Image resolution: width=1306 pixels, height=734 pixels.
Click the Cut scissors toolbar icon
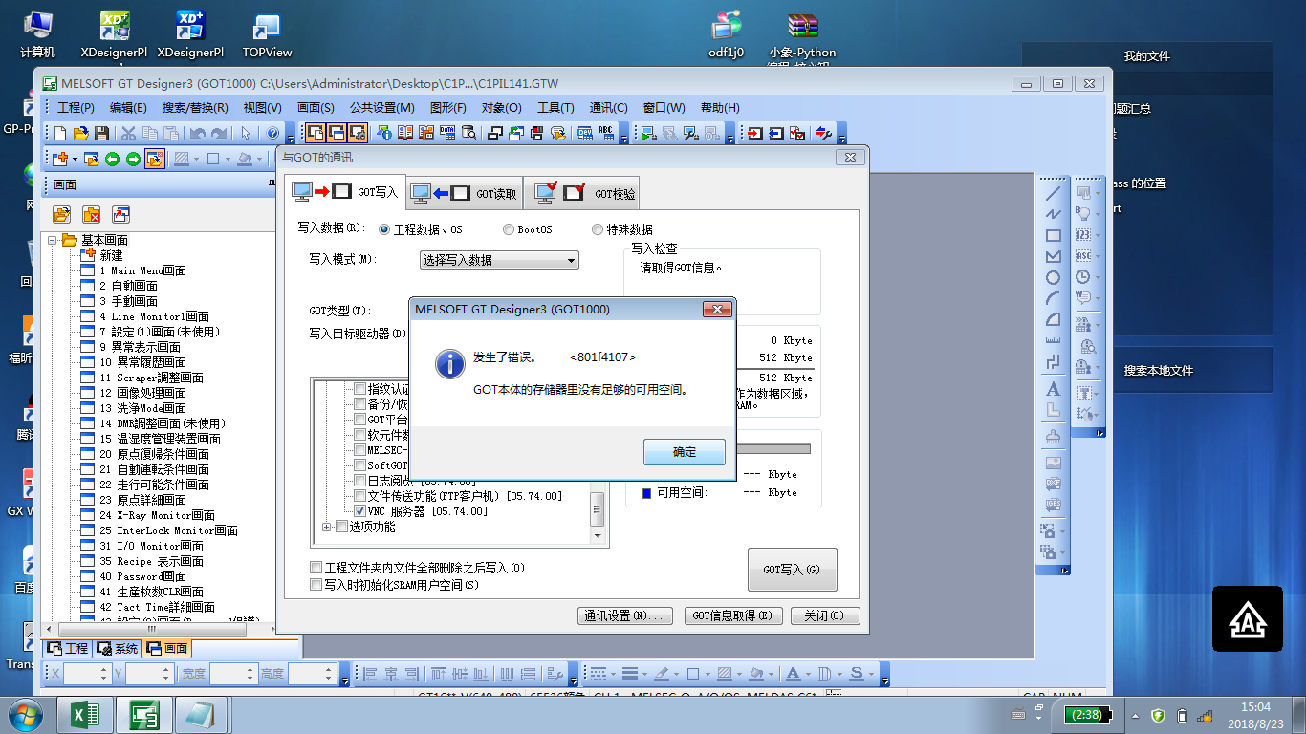pyautogui.click(x=127, y=134)
